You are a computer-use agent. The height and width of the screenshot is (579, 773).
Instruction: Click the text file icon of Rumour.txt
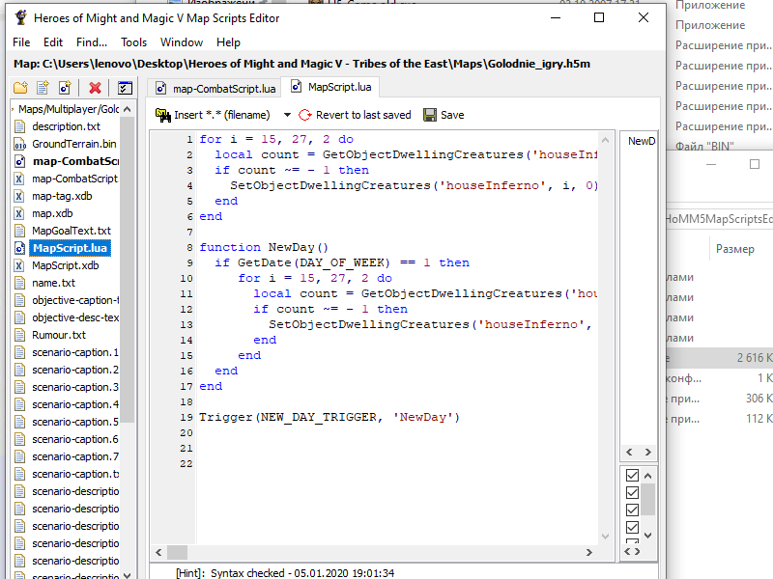19,335
